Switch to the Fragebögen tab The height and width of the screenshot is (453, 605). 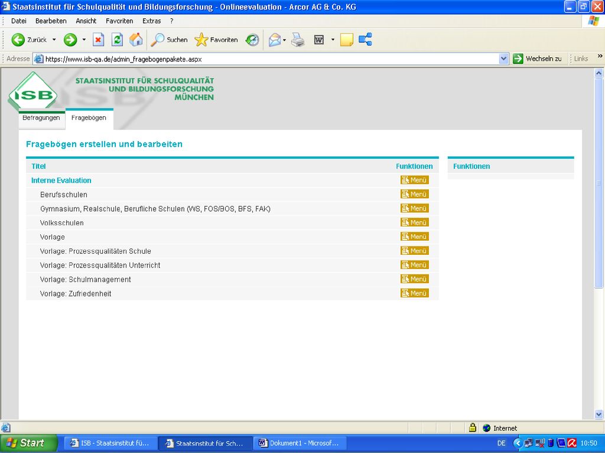pos(89,118)
